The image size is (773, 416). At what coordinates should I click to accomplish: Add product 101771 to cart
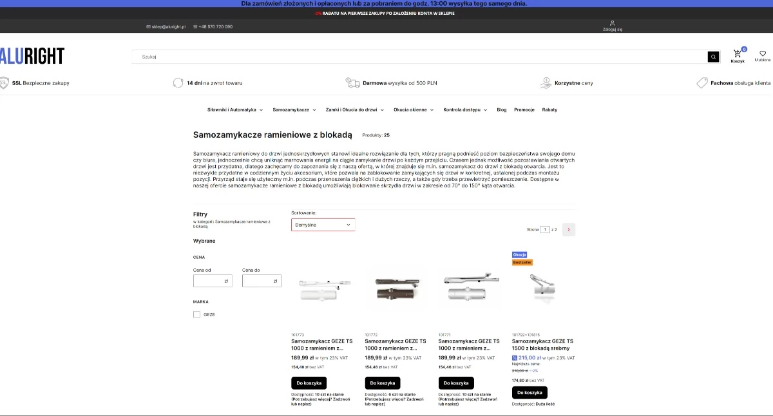click(456, 383)
